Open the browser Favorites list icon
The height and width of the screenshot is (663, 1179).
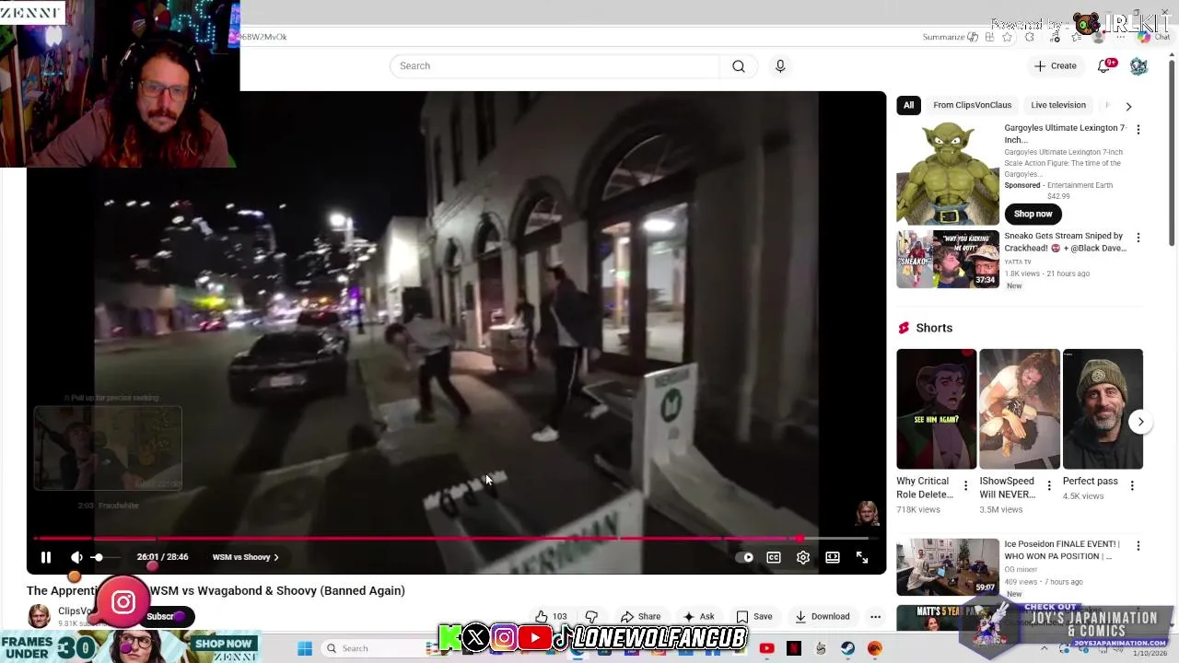point(1076,37)
